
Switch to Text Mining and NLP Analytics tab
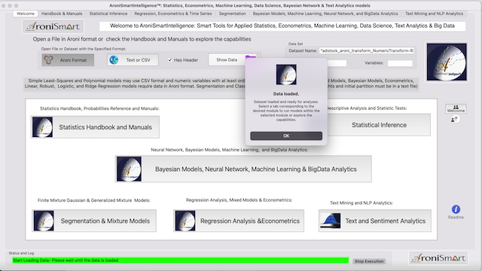pos(434,14)
